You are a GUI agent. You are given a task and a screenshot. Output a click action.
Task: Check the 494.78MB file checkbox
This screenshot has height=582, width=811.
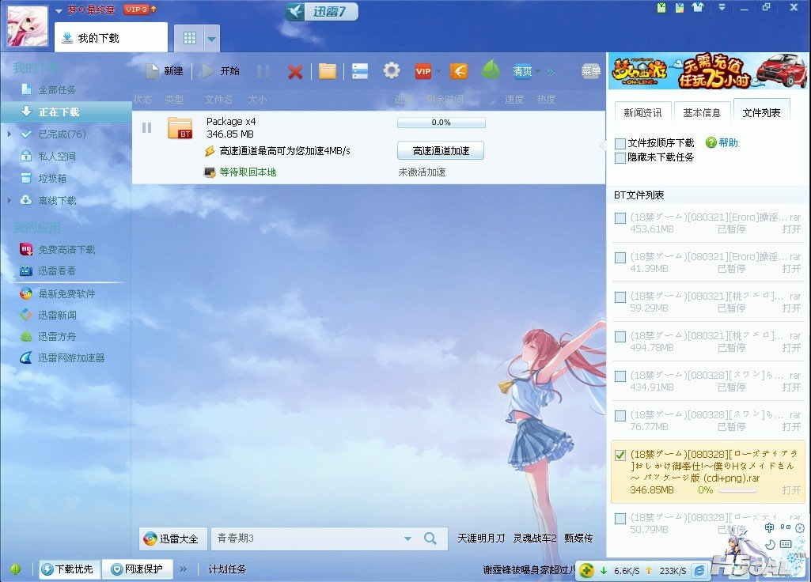pos(620,337)
